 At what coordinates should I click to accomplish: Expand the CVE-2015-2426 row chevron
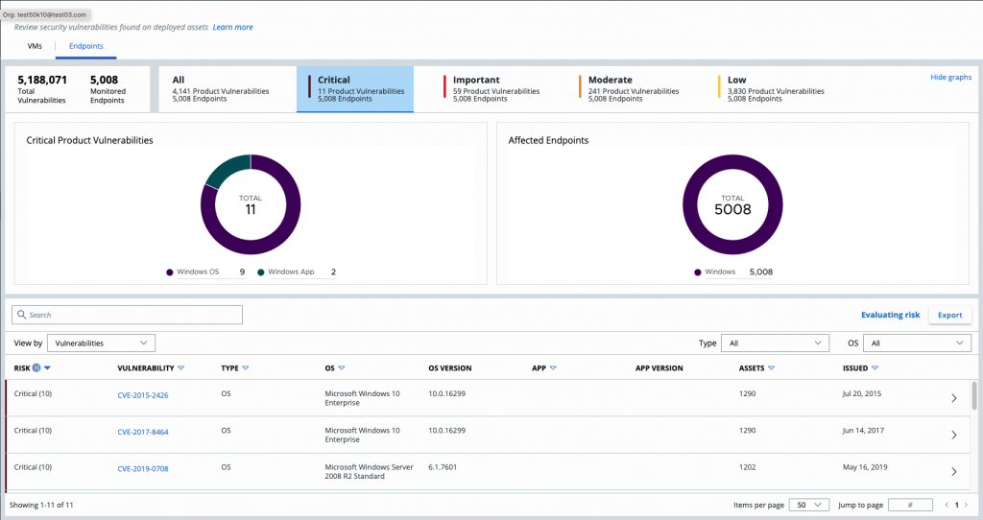coord(953,398)
